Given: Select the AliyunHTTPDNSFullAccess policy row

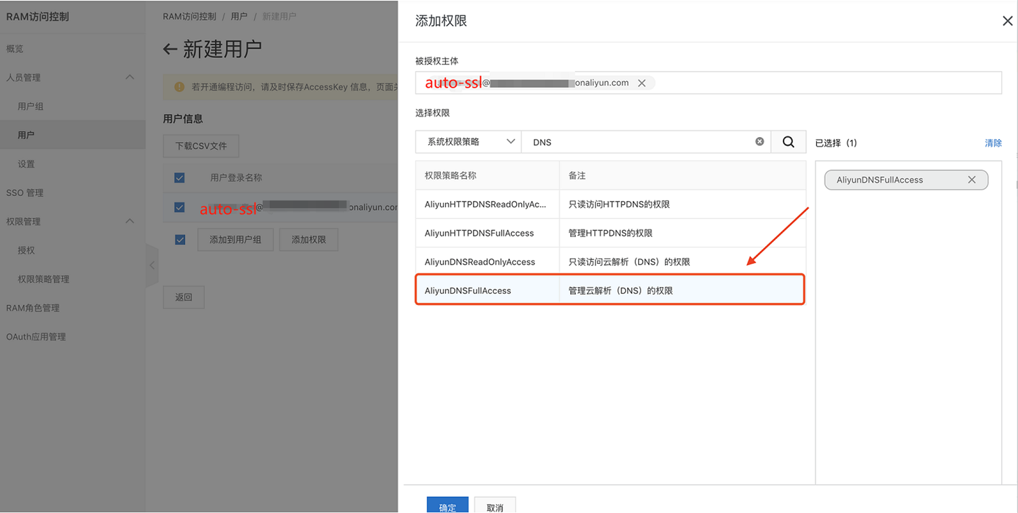Looking at the screenshot, I should 611,233.
